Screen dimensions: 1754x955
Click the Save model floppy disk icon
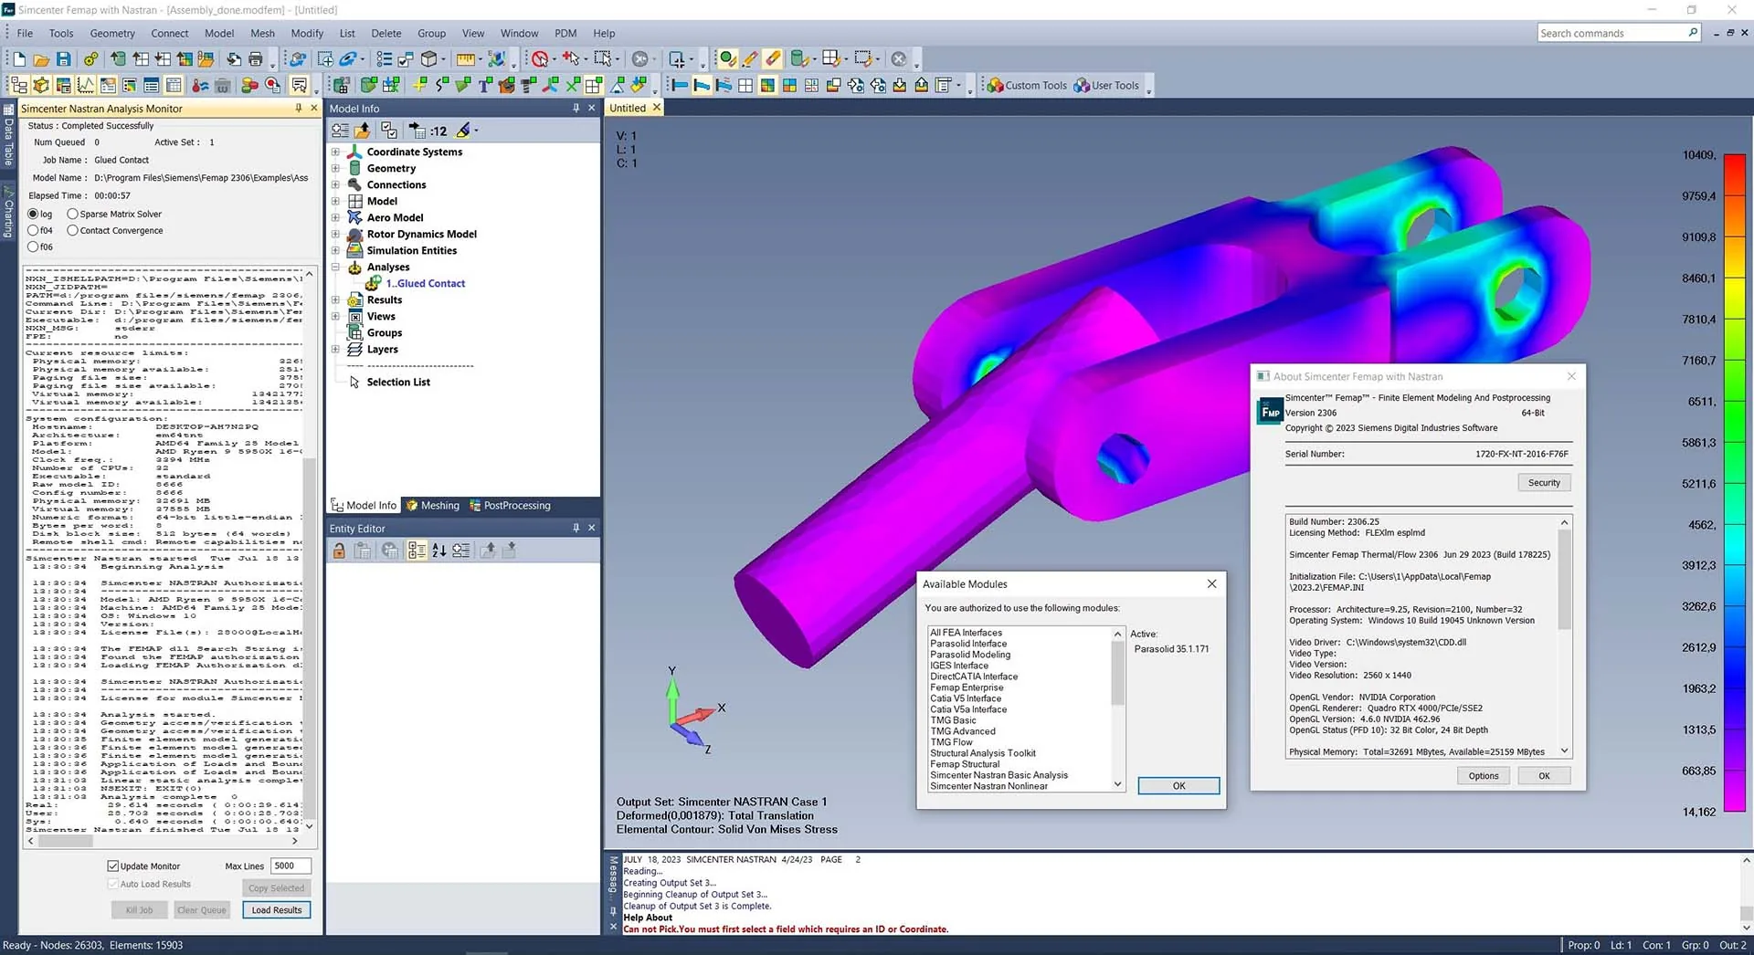coord(63,59)
